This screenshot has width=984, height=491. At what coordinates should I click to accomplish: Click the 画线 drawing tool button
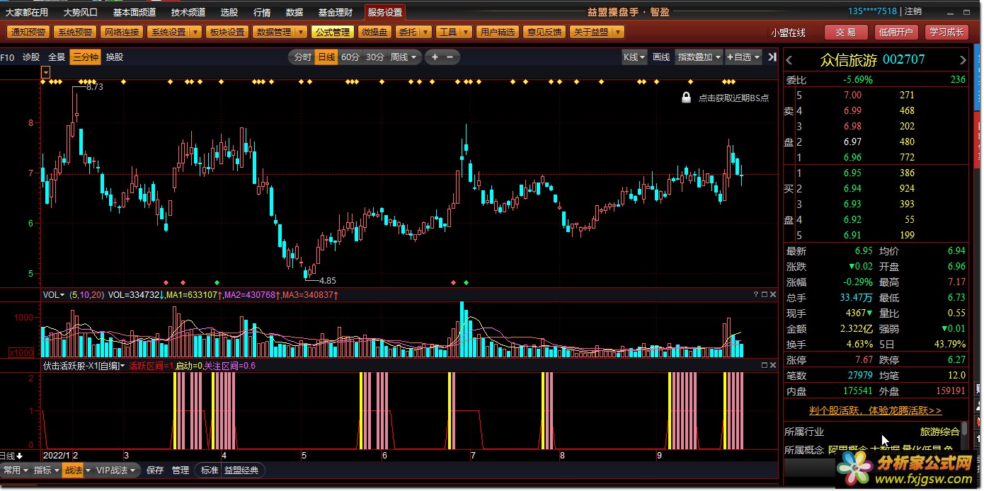[x=661, y=57]
